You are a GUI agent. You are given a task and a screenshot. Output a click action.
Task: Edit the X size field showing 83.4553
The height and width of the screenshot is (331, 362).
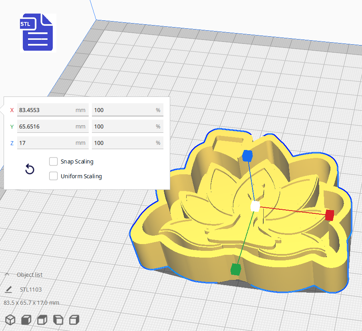pyautogui.click(x=53, y=110)
